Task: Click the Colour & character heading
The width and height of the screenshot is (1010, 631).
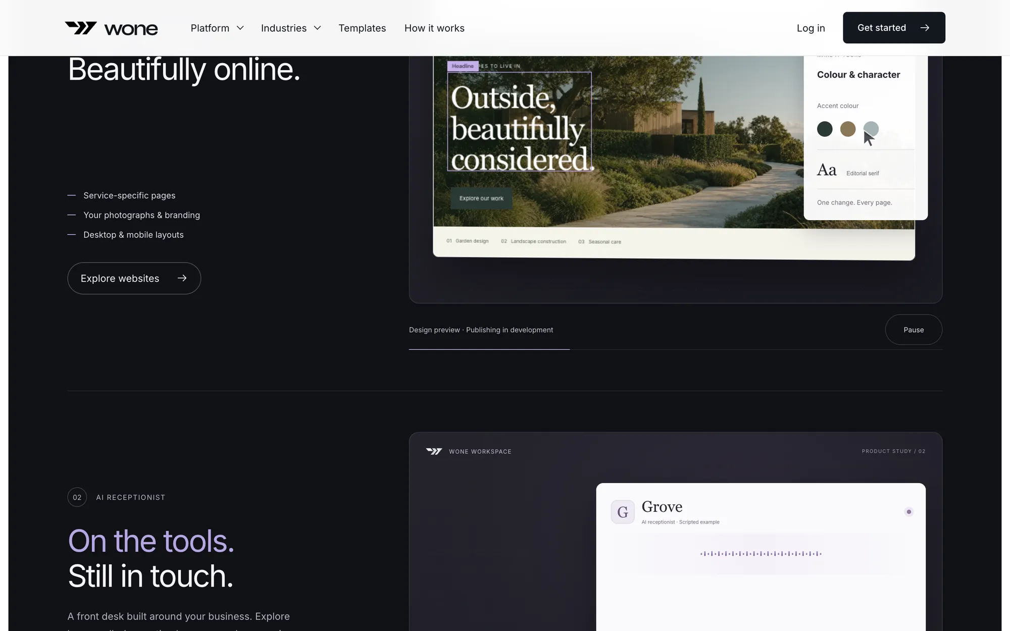Action: [858, 75]
